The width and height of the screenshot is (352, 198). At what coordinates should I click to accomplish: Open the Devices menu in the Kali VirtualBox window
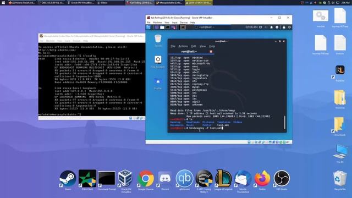pos(184,23)
